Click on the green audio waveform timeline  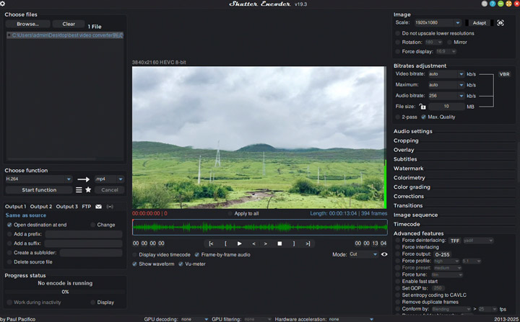coord(260,228)
